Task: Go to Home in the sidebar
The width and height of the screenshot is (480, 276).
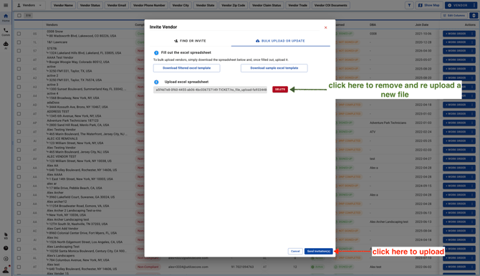Action: pos(6,18)
